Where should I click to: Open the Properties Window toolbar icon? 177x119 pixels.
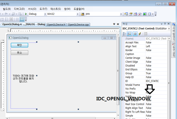131,14
